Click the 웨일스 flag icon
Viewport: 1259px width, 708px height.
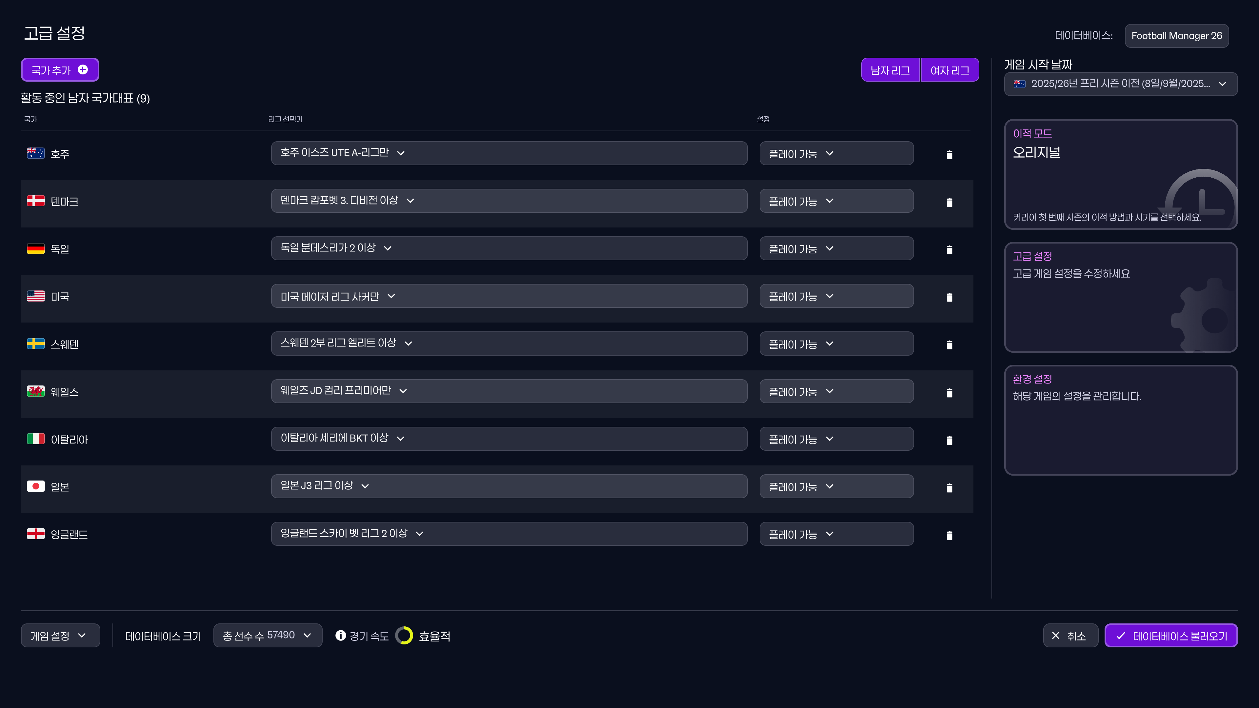36,391
